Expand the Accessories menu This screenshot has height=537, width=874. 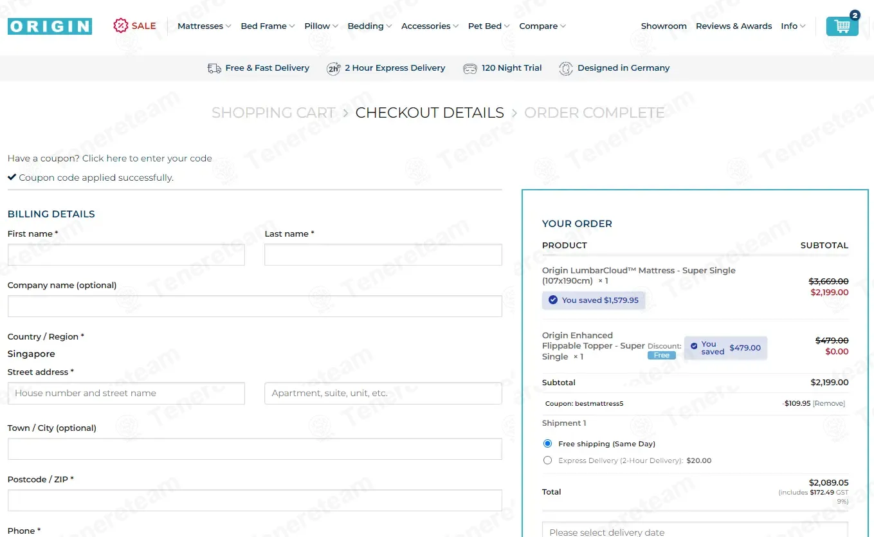pyautogui.click(x=430, y=26)
